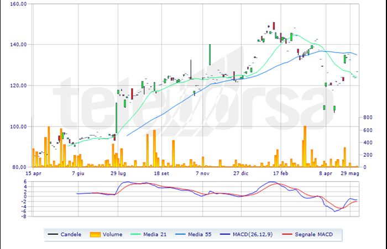Click the orange Volume legend swatch
The width and height of the screenshot is (387, 249).
[x=95, y=235]
